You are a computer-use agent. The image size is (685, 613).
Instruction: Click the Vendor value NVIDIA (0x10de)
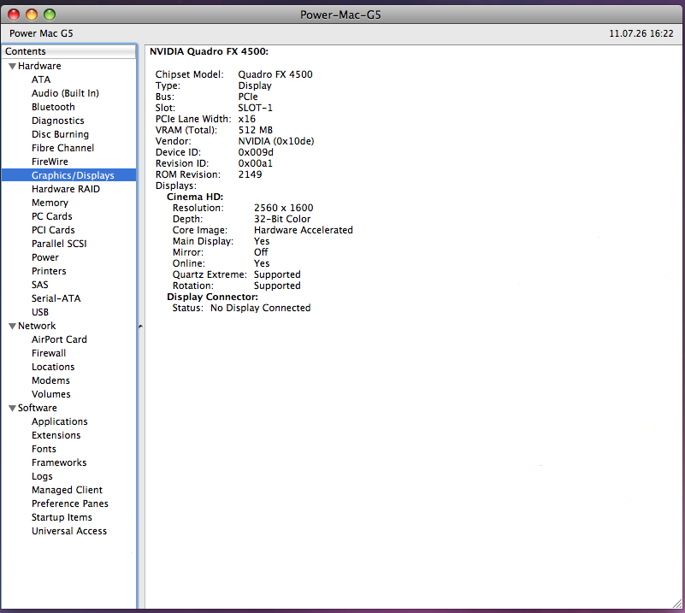click(276, 141)
